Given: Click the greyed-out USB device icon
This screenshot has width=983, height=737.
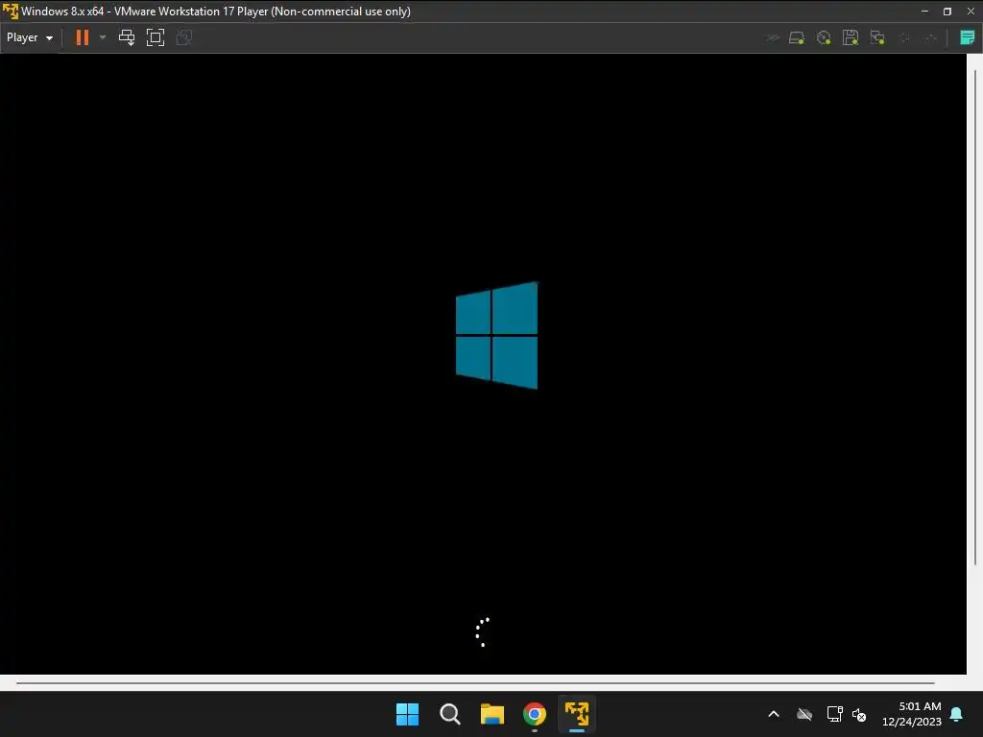Looking at the screenshot, I should pos(904,37).
